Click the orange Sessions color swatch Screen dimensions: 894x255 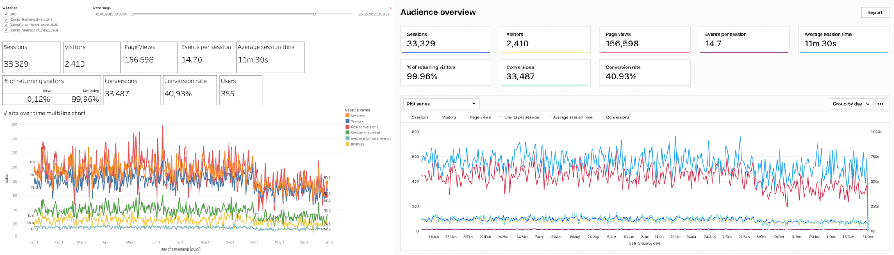coord(347,116)
